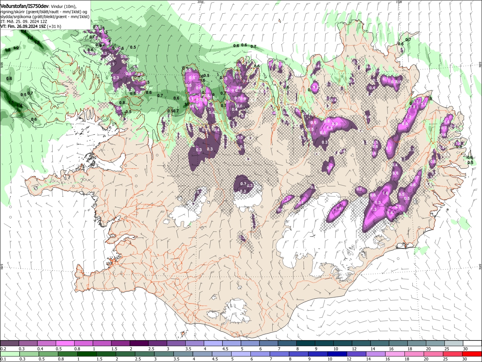Click the '1.5' label on the snow scale

click(x=114, y=349)
